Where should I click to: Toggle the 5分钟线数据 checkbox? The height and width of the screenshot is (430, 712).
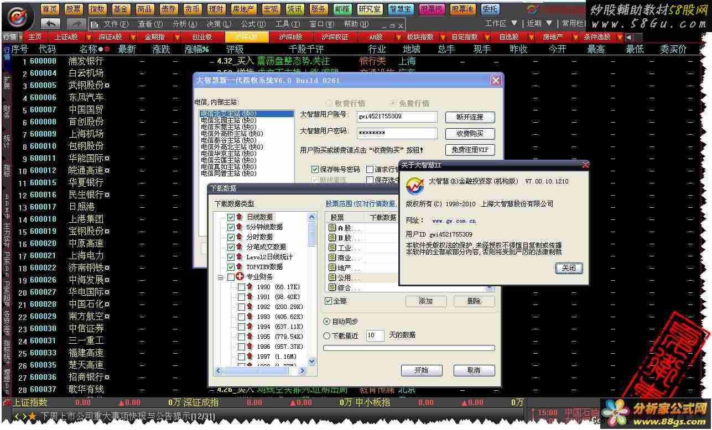tap(231, 227)
